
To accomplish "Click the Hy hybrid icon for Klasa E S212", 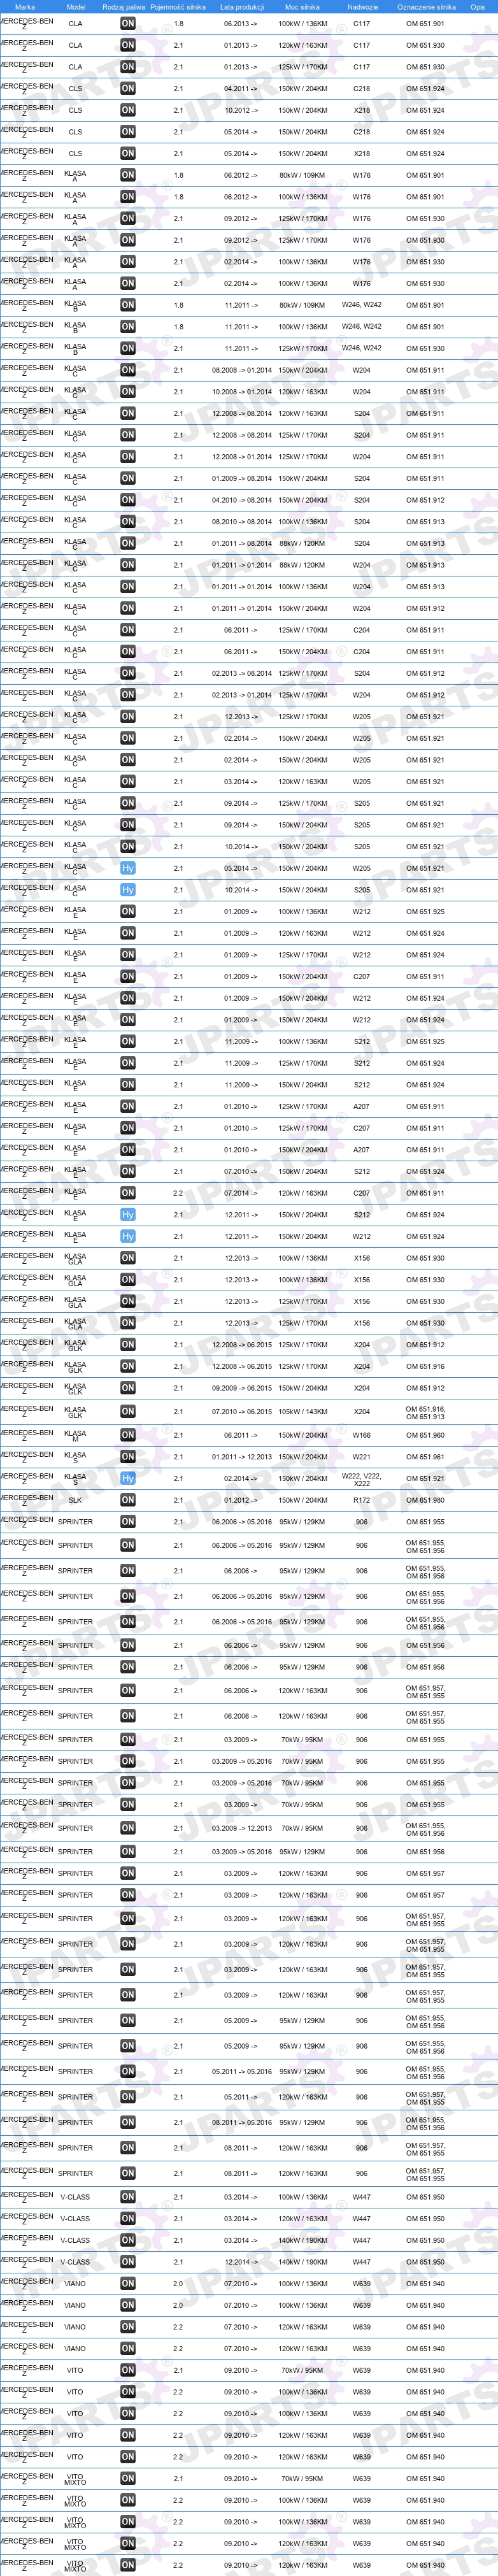I will tap(128, 1215).
